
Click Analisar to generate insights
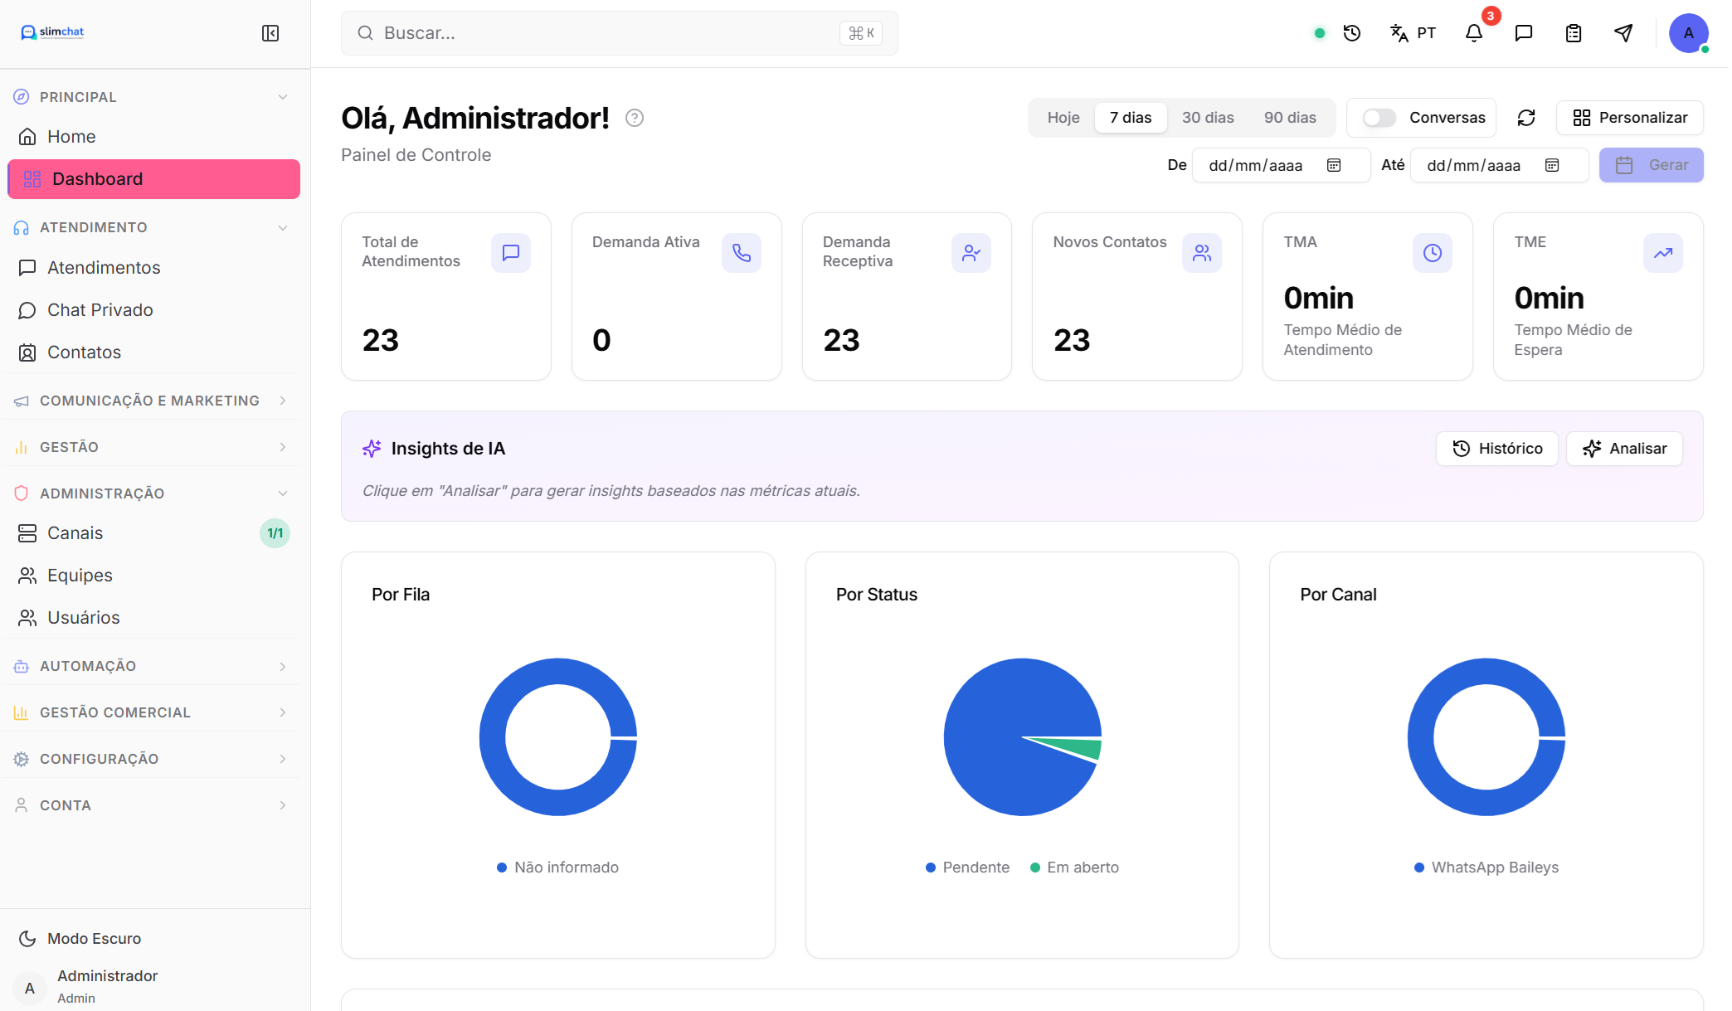point(1624,449)
